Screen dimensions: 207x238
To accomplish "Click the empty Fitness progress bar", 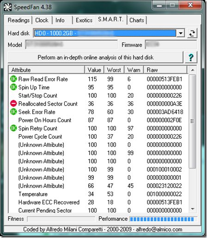I will (x=61, y=219).
